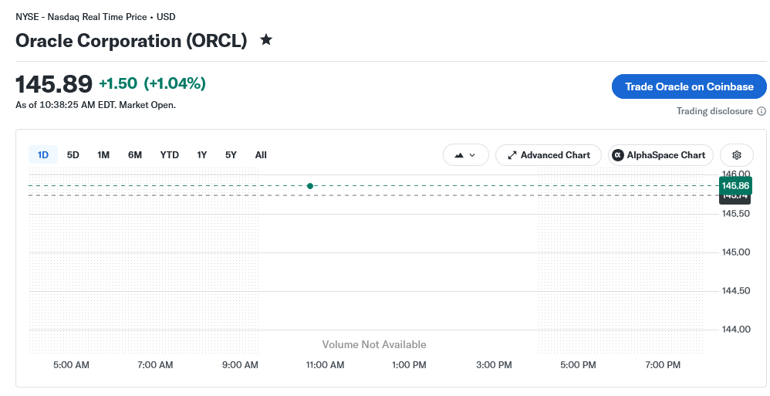Click the 5:00 PM time axis label
Screen dimensions: 770x396
(x=578, y=365)
